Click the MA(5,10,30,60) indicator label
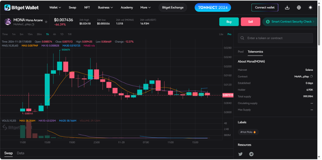322x160 pixels. 10,45
